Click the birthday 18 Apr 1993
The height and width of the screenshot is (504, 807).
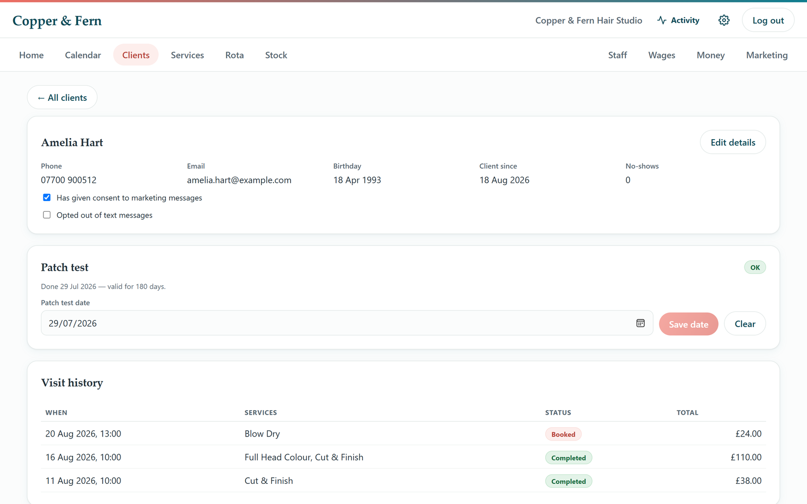[x=357, y=180]
